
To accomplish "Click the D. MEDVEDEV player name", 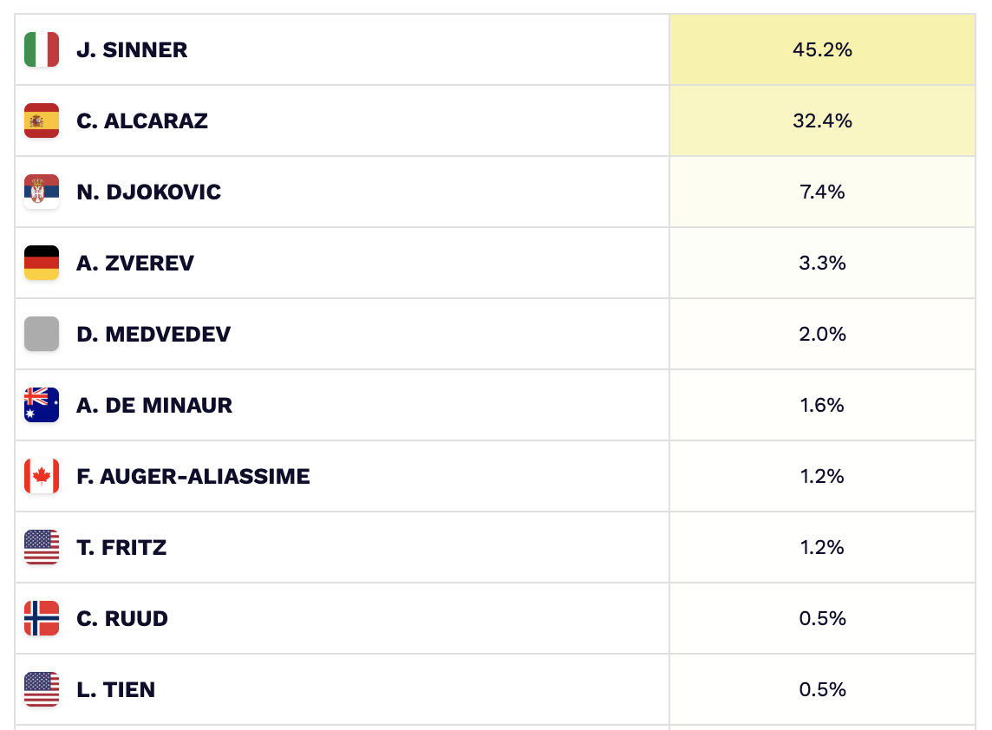I will click(x=153, y=334).
